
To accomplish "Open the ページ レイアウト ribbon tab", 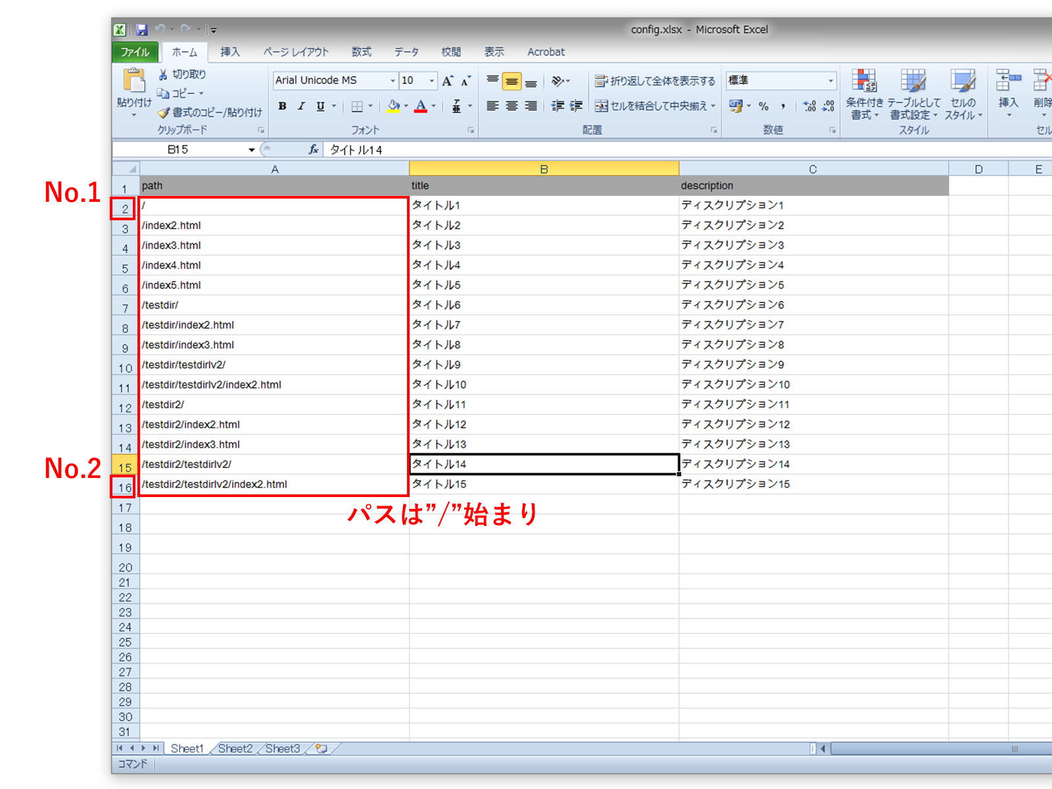I will click(296, 52).
